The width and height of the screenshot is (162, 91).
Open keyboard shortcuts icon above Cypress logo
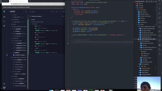(x=4, y=84)
